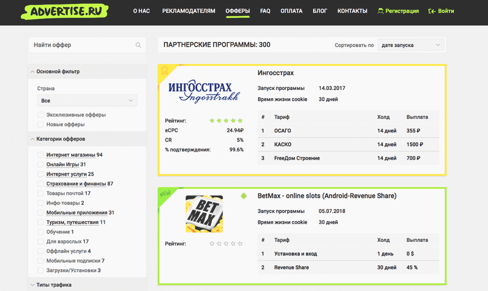Screen dimensions: 488x291
Task: Check the Мобильные приложения checkbox
Action: 41,212
